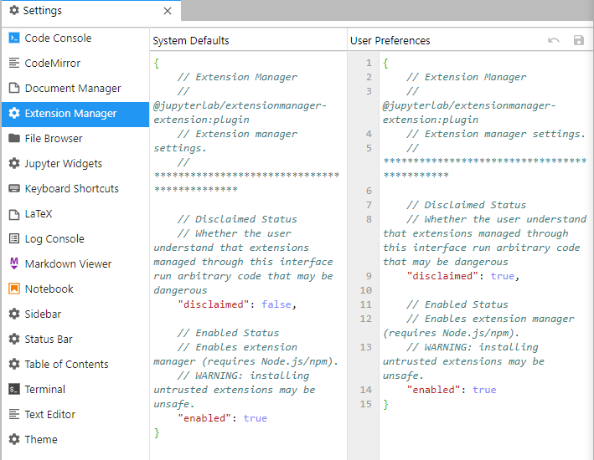This screenshot has height=460, width=594.
Task: Open Terminal settings
Action: [75, 389]
